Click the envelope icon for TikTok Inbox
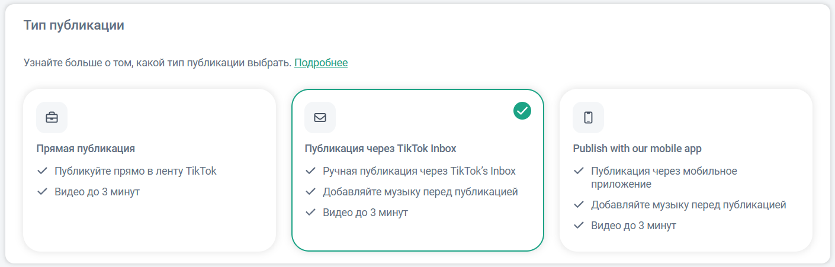The image size is (835, 267). click(320, 117)
